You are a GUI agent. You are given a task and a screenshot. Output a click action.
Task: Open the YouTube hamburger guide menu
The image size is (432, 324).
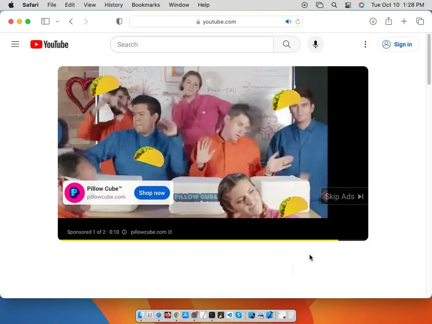pyautogui.click(x=15, y=44)
